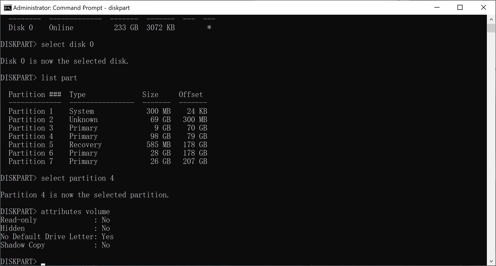The image size is (496, 266).
Task: Click the scrollbar down arrow
Action: pos(491,261)
